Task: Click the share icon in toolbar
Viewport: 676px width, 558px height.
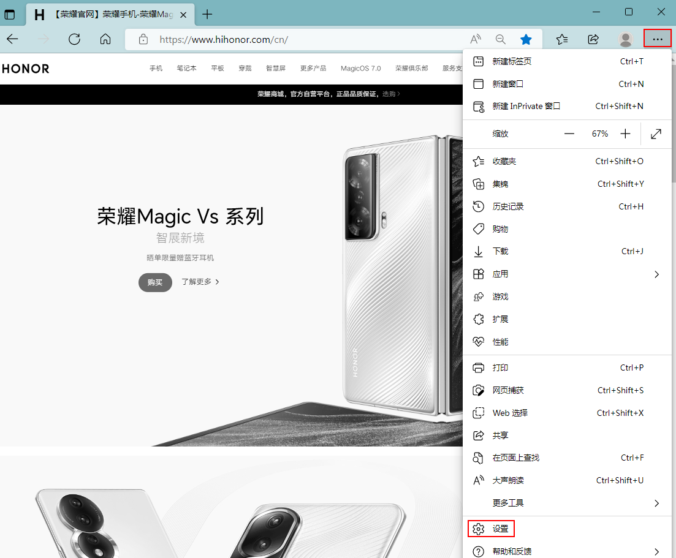Action: (593, 39)
